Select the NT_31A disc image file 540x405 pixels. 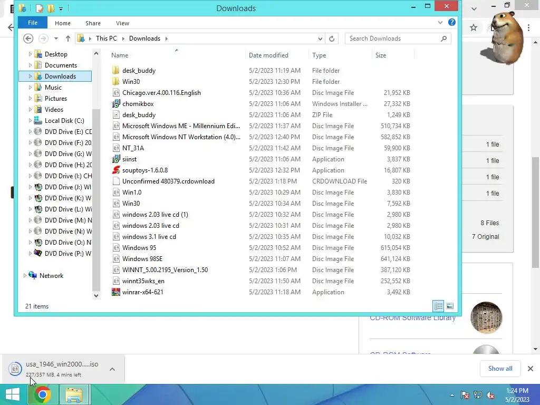click(x=133, y=148)
